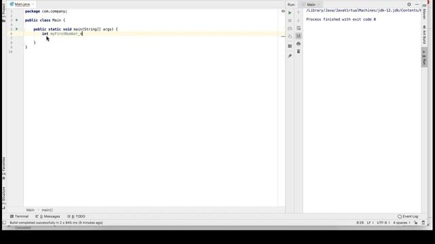This screenshot has height=244, width=435.
Task: Open the Favorites tool window
Action: point(4,168)
